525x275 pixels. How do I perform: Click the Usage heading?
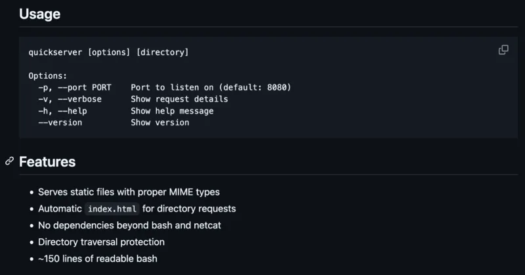39,14
